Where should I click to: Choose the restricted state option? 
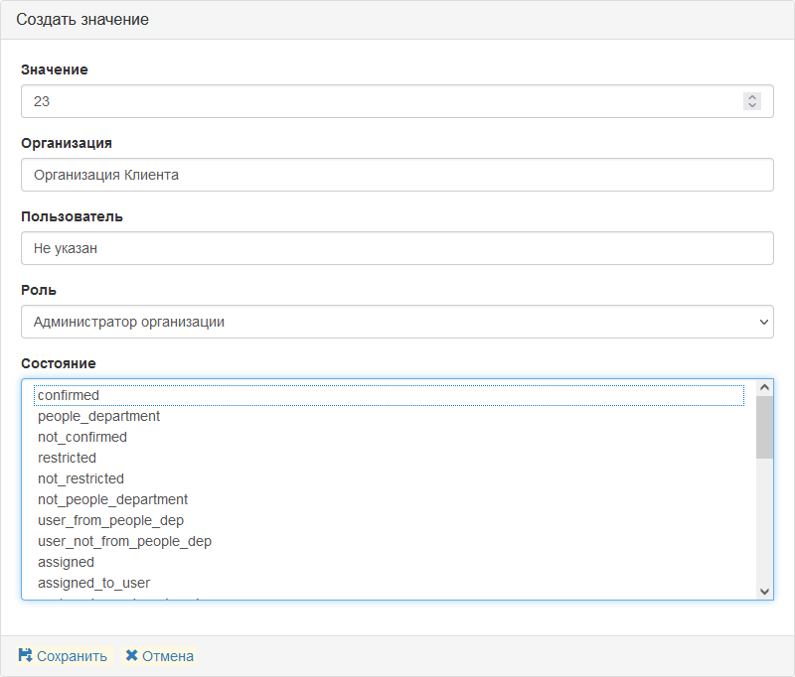pos(67,458)
